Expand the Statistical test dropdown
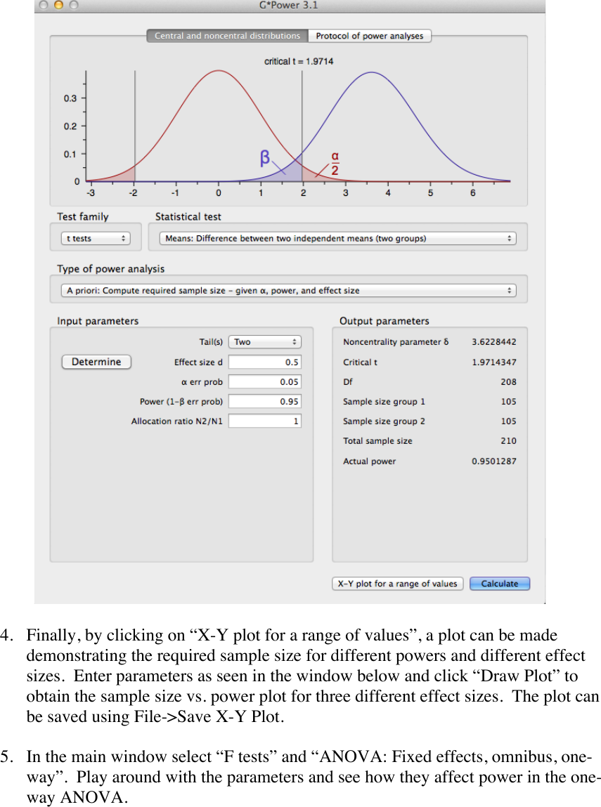601x807 pixels. click(x=337, y=239)
